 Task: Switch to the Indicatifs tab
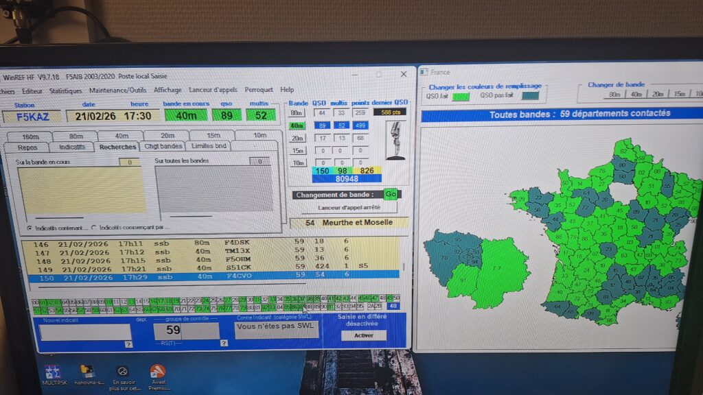pyautogui.click(x=72, y=147)
